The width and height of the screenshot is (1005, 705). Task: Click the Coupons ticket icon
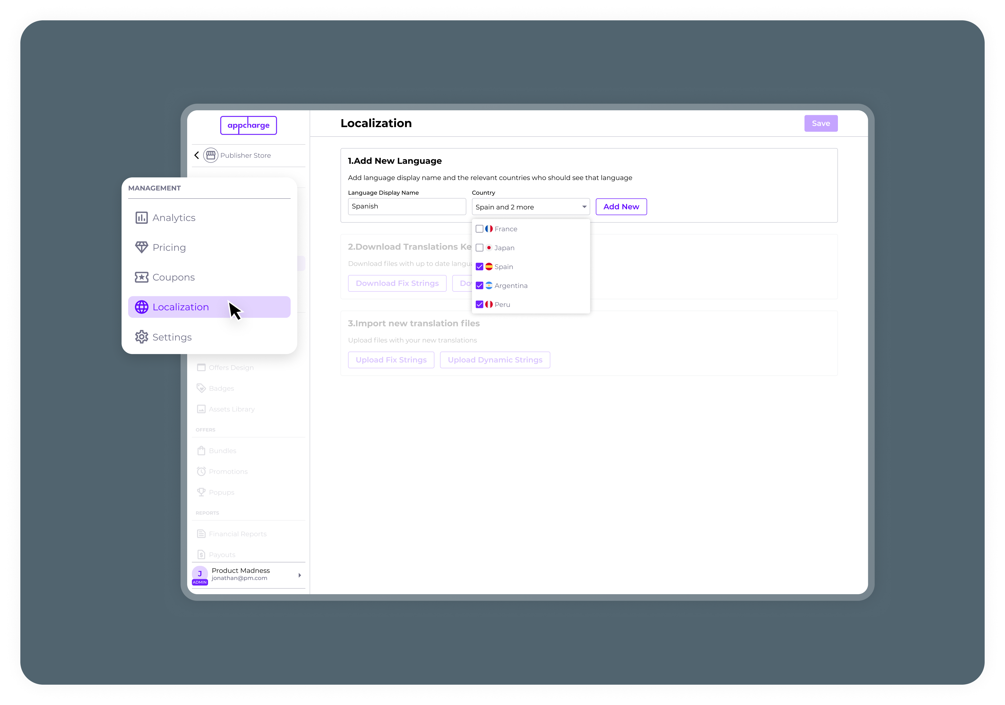pyautogui.click(x=141, y=277)
